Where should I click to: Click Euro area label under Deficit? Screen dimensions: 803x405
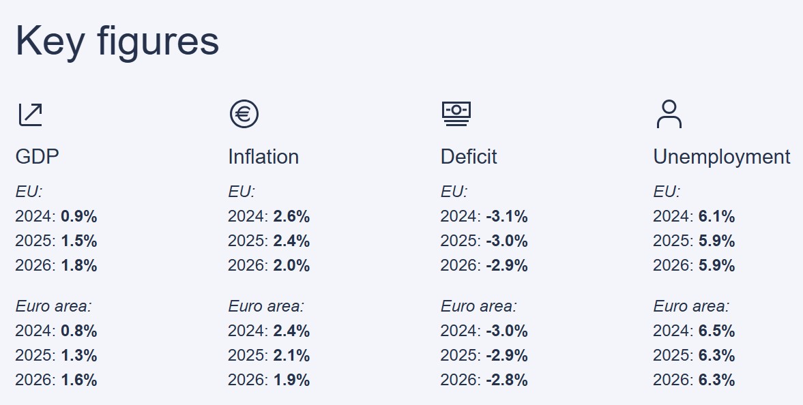click(x=478, y=307)
